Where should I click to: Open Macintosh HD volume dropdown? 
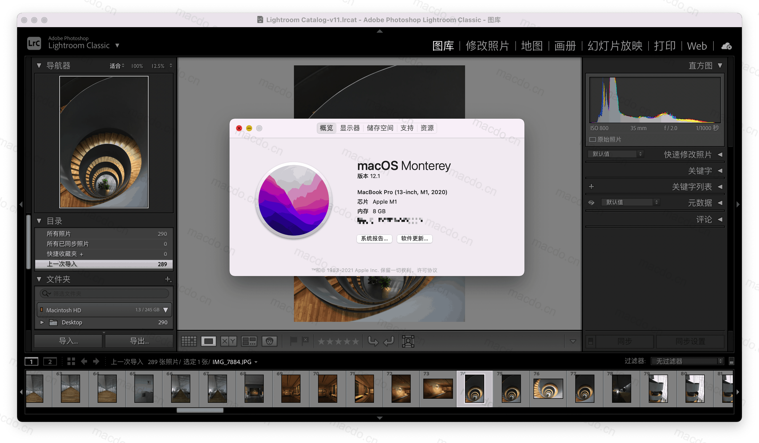click(x=165, y=310)
